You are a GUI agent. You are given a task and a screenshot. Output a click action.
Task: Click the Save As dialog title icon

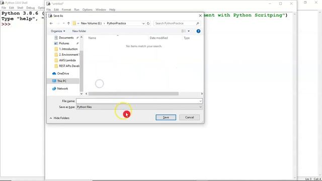click(x=50, y=16)
